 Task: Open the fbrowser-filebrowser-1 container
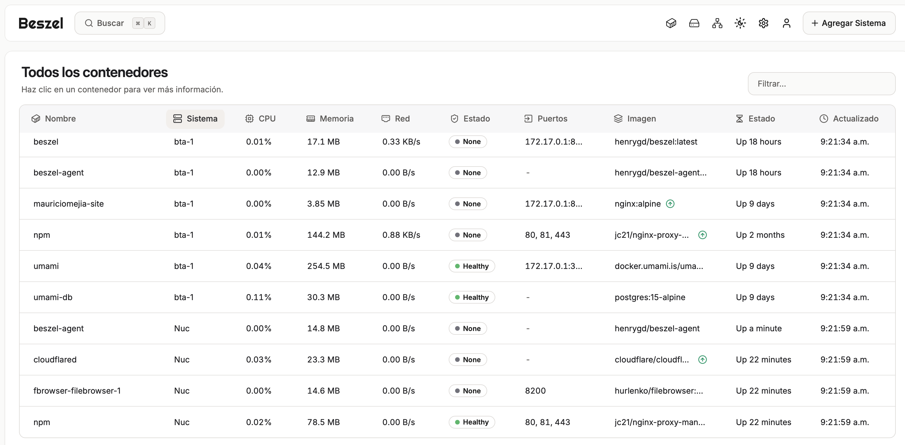457,391
